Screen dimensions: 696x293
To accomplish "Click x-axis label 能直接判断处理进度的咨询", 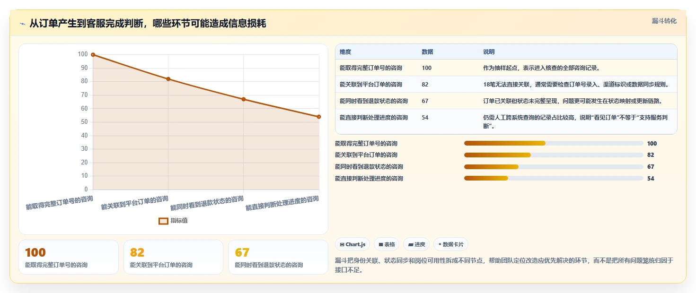I will [x=282, y=203].
